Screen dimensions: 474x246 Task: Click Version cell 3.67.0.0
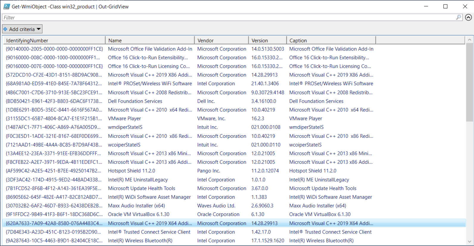(260, 188)
